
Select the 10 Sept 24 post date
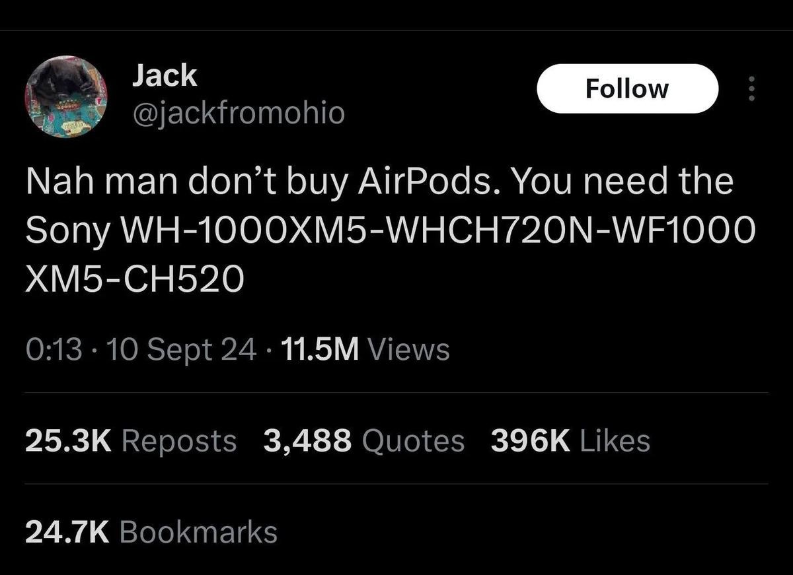(181, 349)
